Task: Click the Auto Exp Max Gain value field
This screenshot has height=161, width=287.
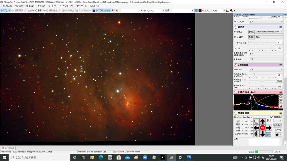Action: (x=280, y=87)
